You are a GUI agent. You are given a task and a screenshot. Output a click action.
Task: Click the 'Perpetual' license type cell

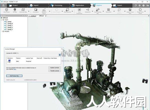pyautogui.click(x=28, y=61)
